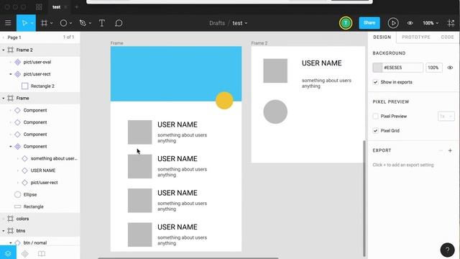Select the test file tab
This screenshot has height=259, width=460.
point(56,6)
